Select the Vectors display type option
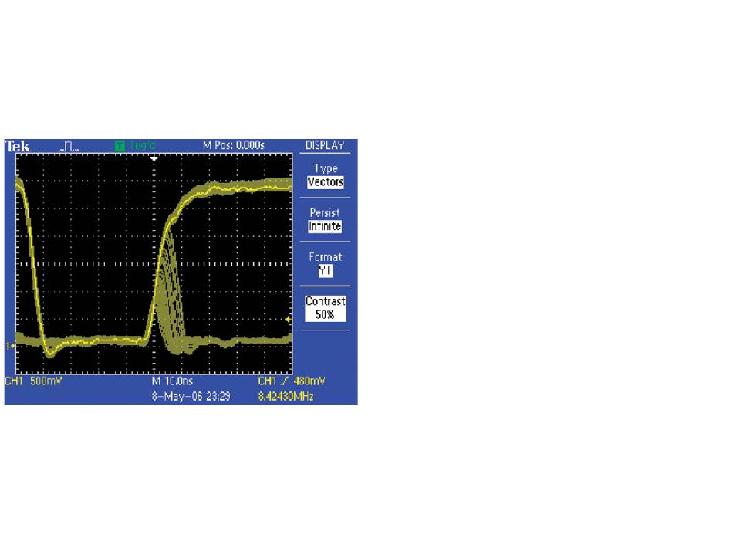The height and width of the screenshot is (552, 733). pyautogui.click(x=325, y=183)
